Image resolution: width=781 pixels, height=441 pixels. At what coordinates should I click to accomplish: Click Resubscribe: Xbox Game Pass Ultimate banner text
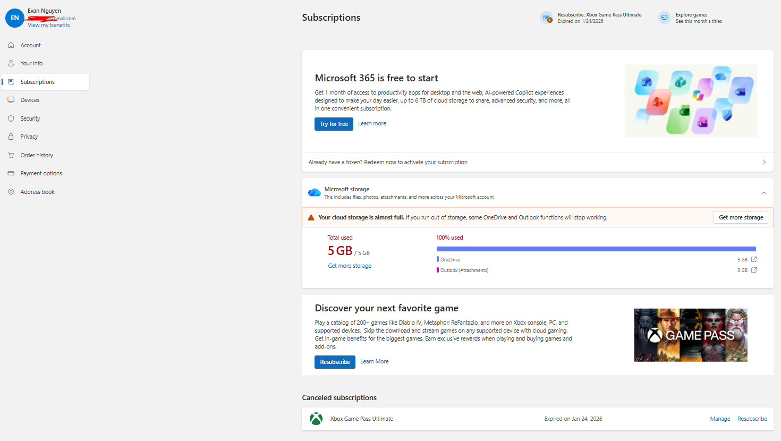(x=600, y=15)
